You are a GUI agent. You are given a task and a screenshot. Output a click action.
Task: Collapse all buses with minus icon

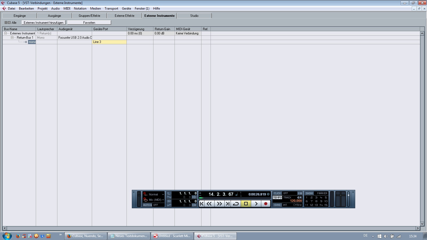(9, 23)
